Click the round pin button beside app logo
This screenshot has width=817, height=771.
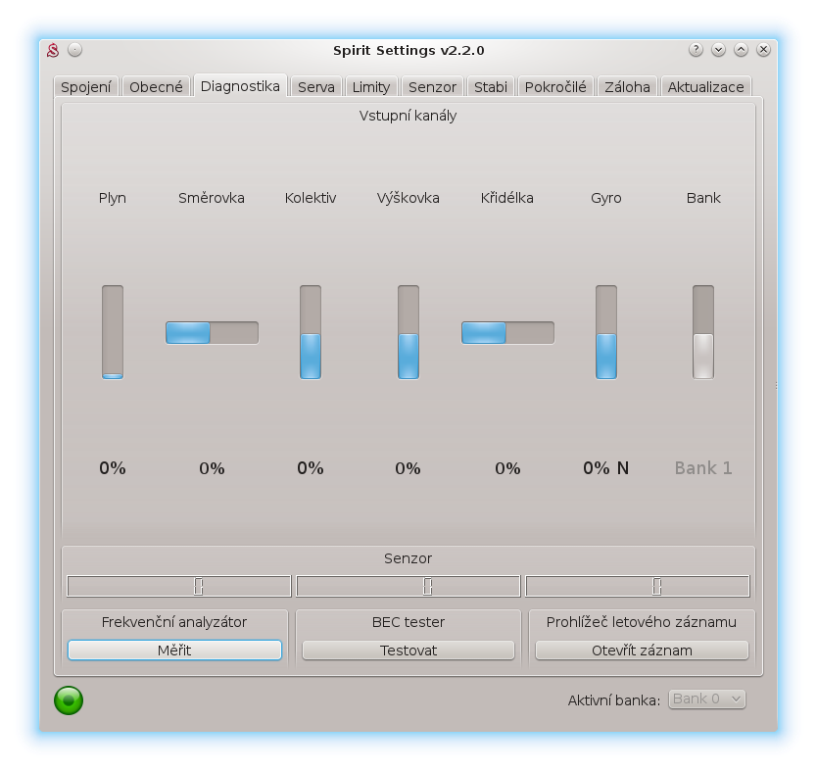75,50
